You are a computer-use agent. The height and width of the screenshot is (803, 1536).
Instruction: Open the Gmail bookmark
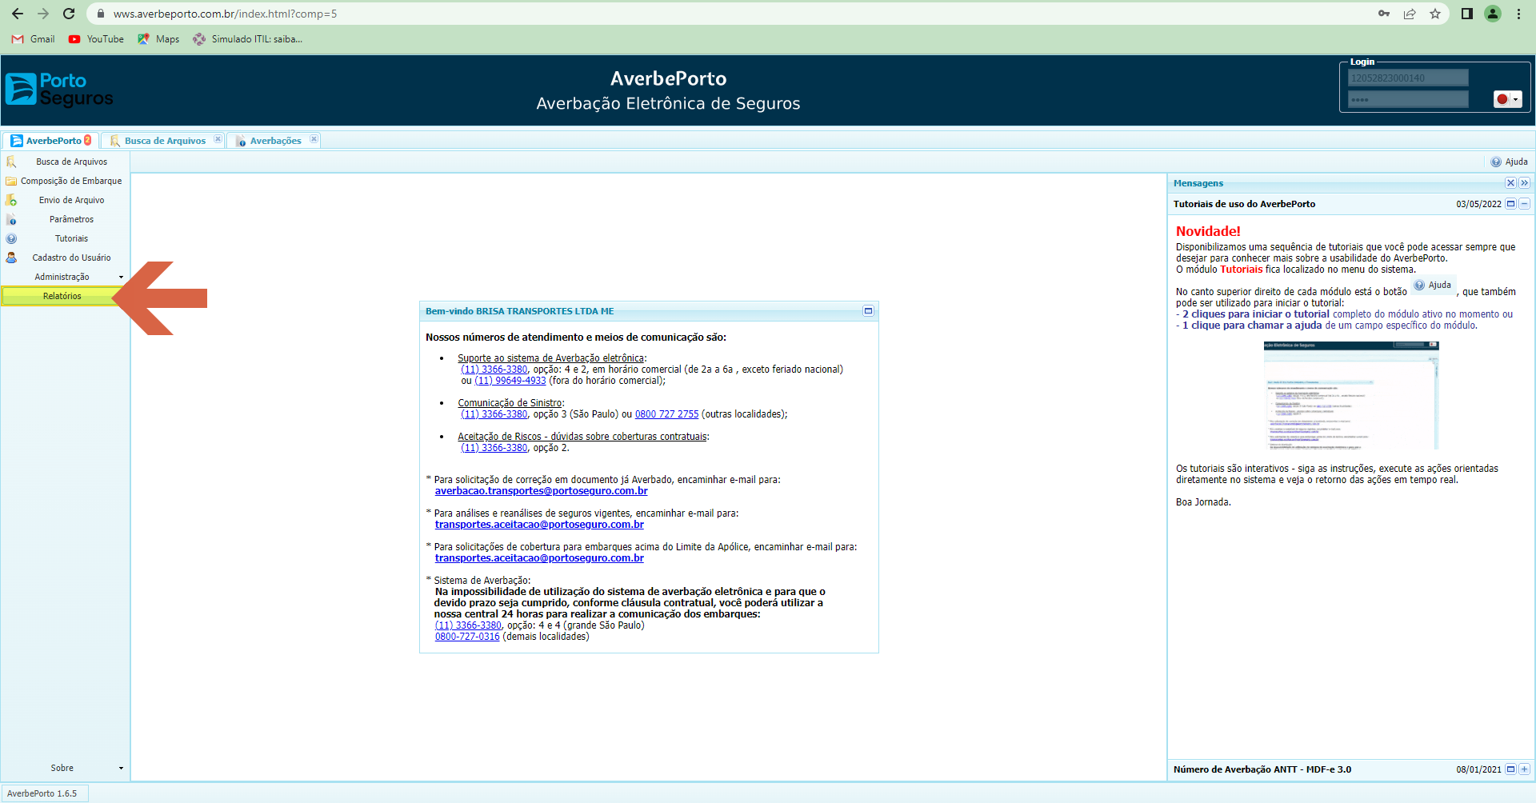[34, 39]
